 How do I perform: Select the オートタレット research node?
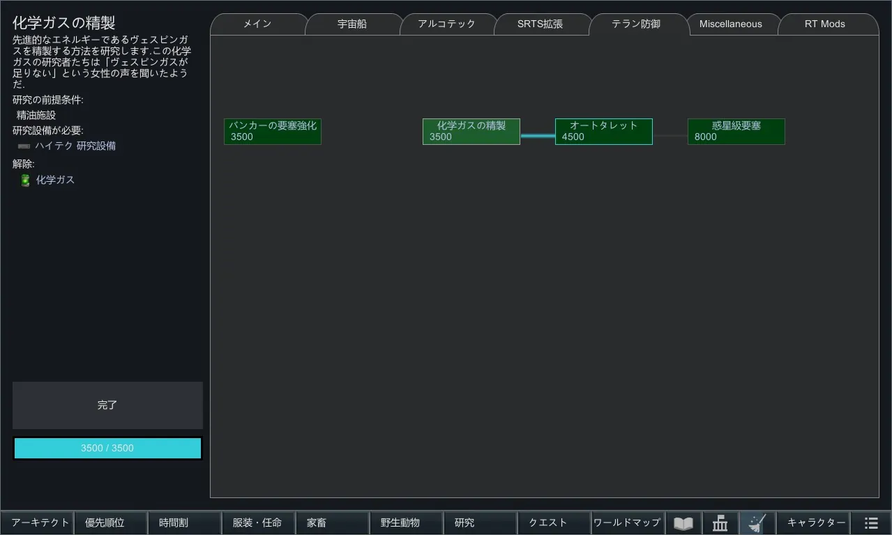pos(603,132)
